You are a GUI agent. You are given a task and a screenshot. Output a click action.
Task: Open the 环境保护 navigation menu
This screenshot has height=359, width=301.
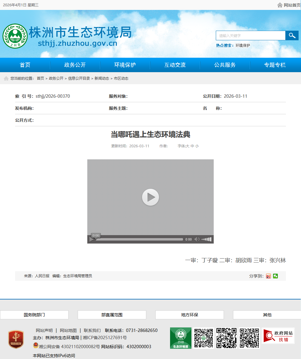pos(125,65)
